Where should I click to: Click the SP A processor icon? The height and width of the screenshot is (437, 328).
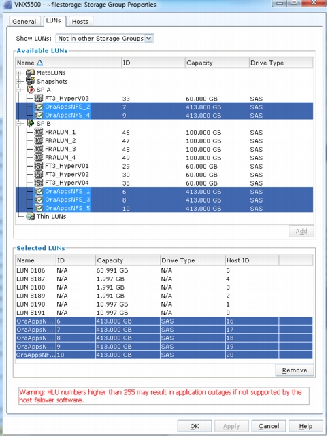coord(31,90)
